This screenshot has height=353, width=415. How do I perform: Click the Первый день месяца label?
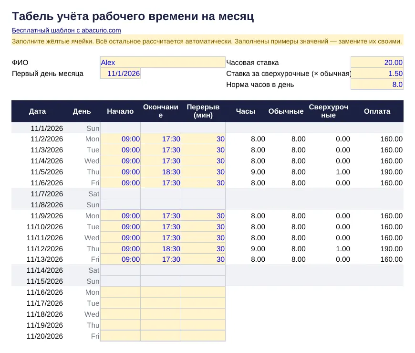tap(48, 74)
